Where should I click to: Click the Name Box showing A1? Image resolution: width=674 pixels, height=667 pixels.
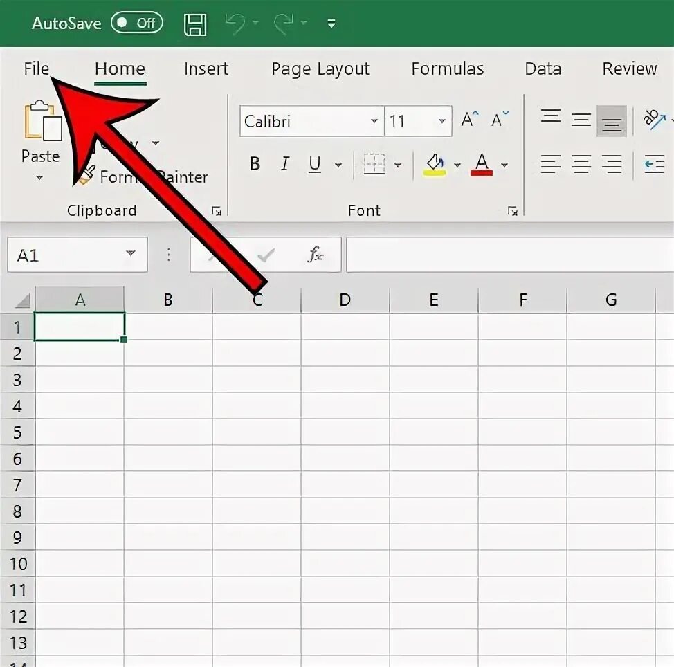[x=78, y=255]
